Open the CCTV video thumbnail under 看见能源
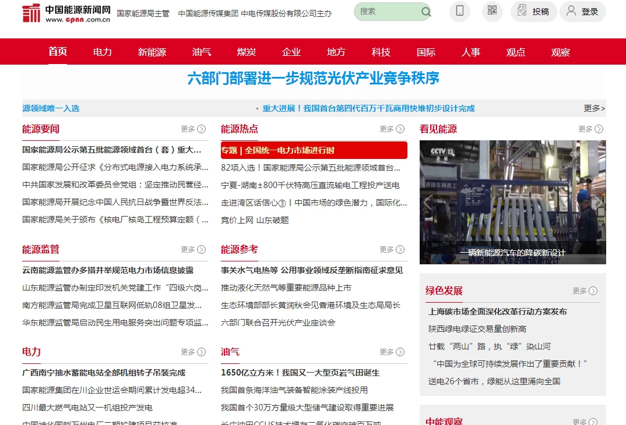Image resolution: width=626 pixels, height=425 pixels. pos(512,202)
